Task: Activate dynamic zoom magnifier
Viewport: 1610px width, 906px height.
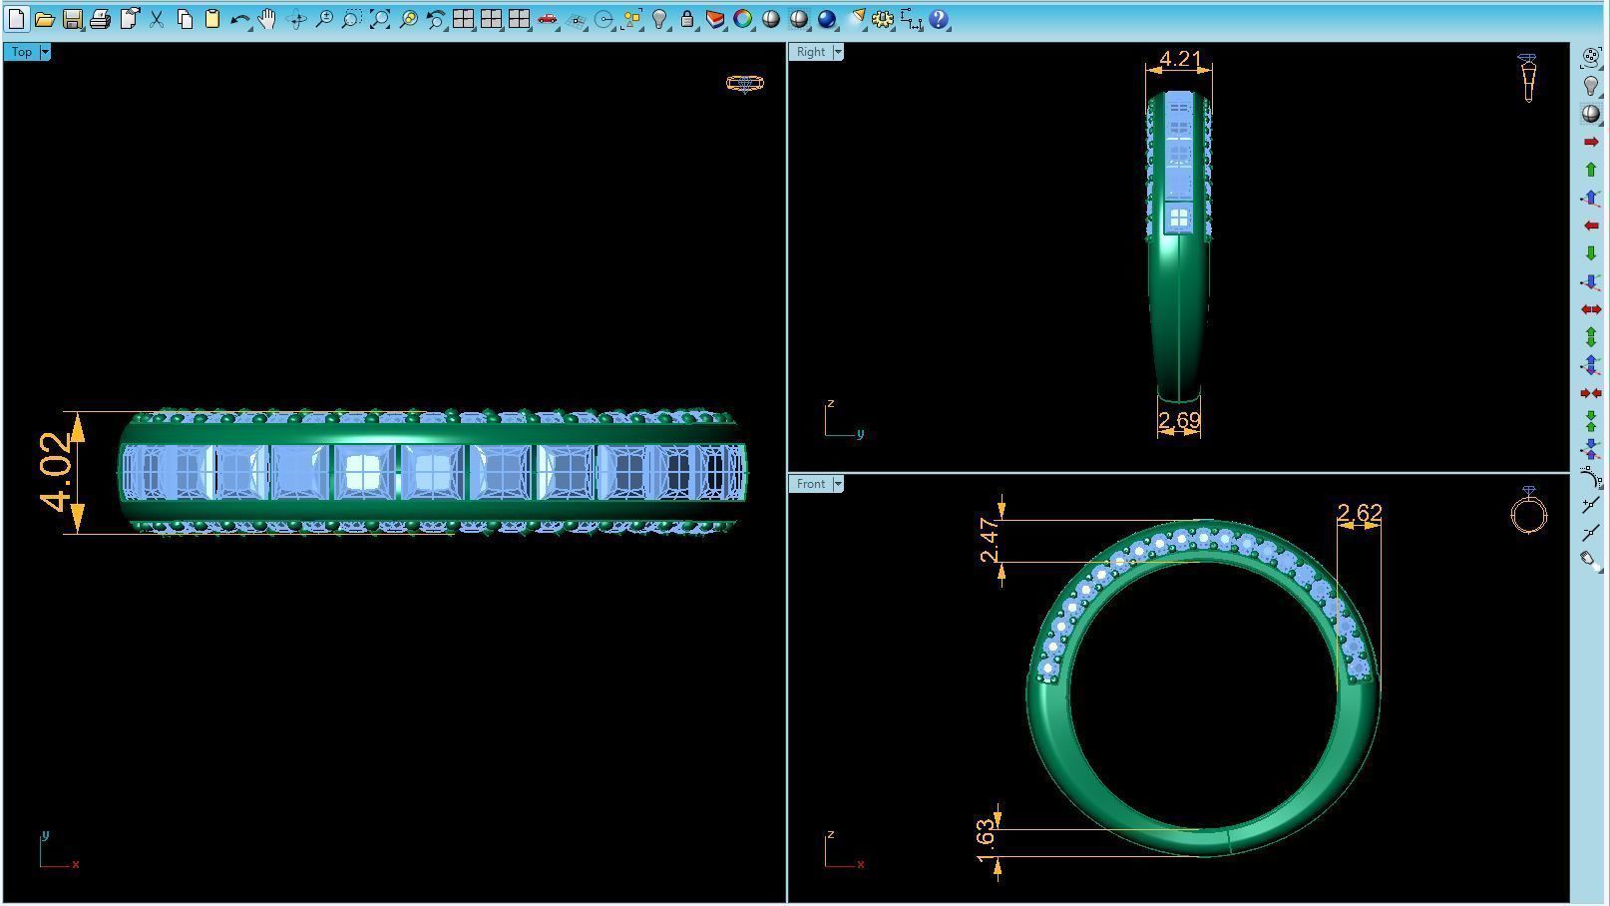Action: tap(324, 19)
